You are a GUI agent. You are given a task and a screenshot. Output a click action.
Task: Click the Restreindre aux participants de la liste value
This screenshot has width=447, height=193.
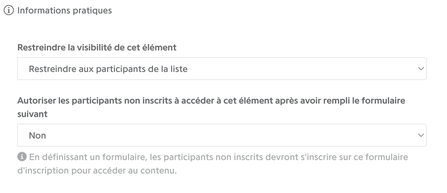[x=108, y=69]
